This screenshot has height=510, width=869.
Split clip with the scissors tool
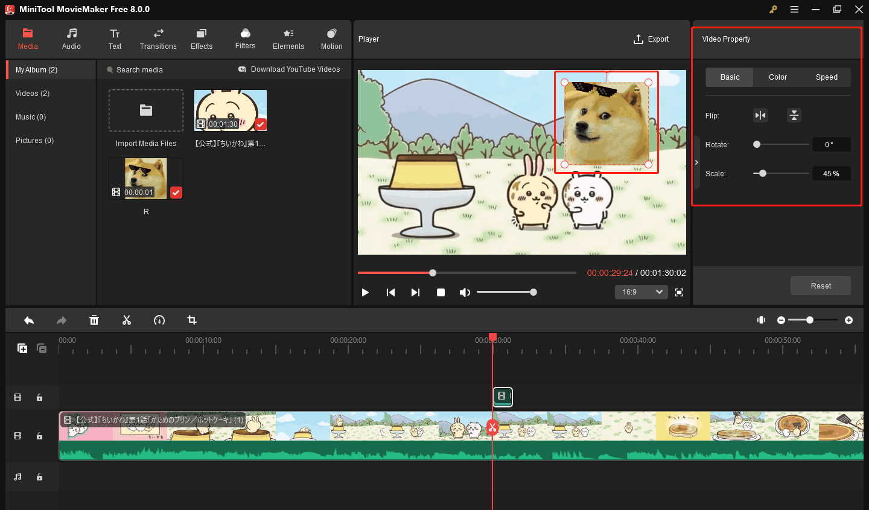tap(127, 320)
